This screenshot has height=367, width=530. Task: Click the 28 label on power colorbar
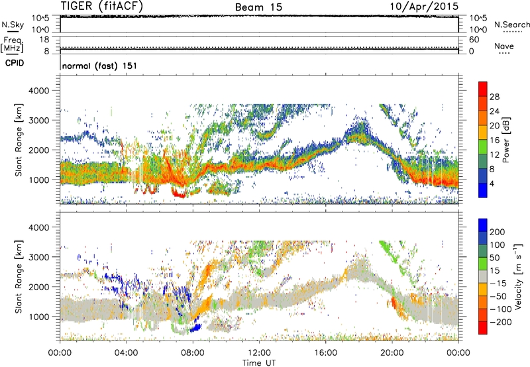tap(494, 97)
